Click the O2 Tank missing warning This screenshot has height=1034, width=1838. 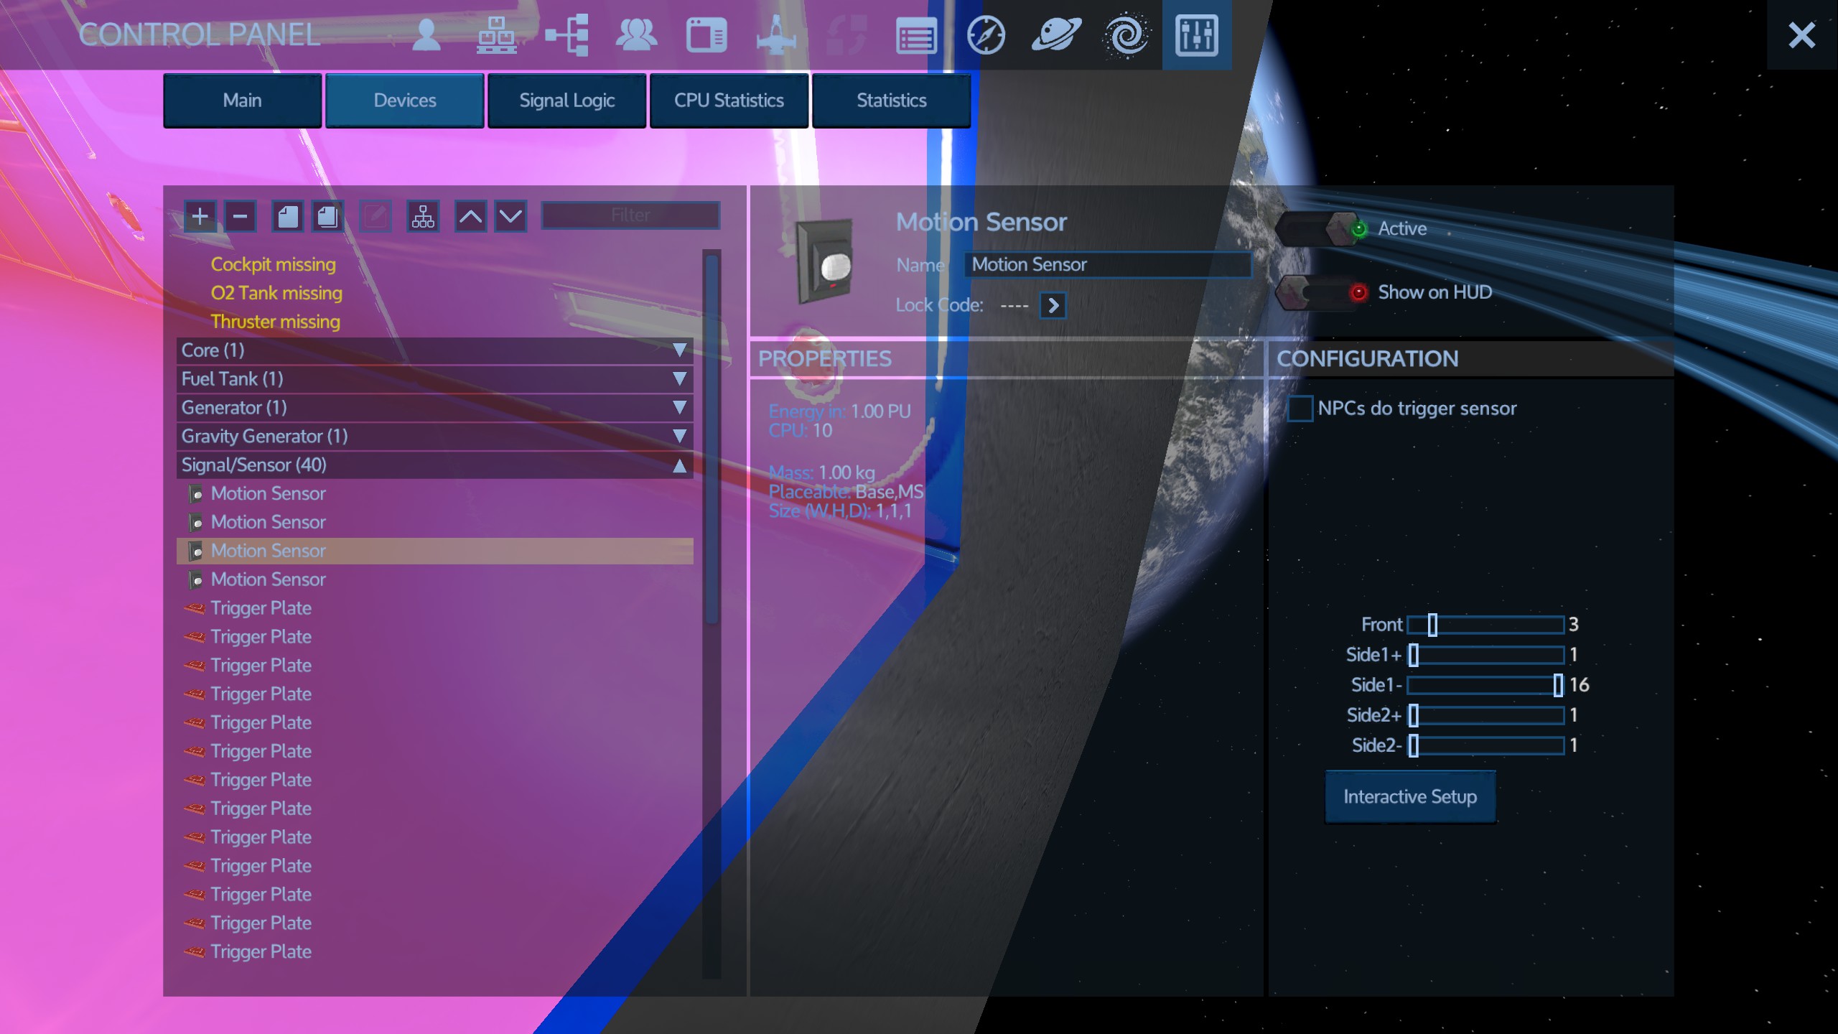pyautogui.click(x=276, y=293)
